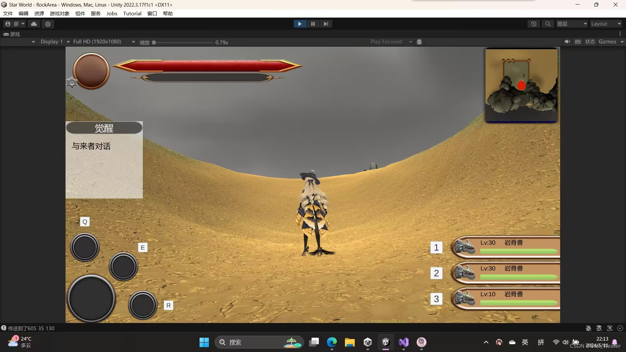Expand the Gizmos dropdown arrow

(622, 42)
